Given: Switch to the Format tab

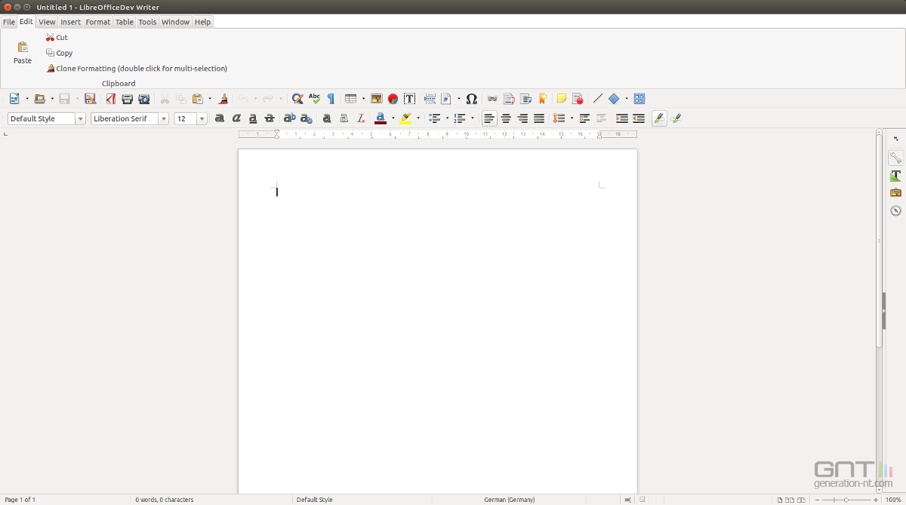Looking at the screenshot, I should coord(98,22).
